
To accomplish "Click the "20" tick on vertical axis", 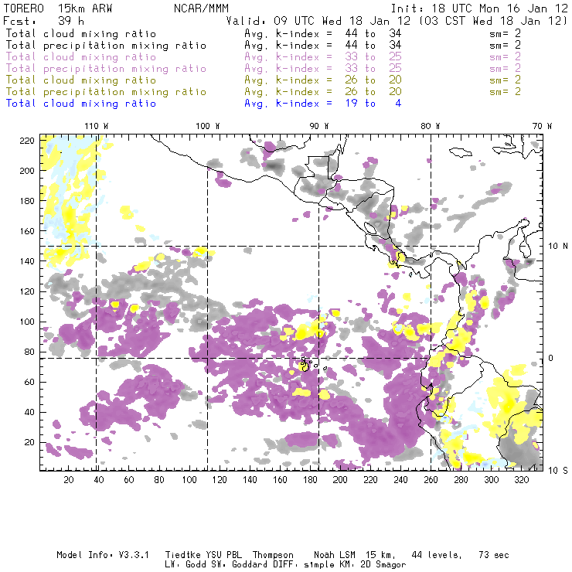I will [29, 442].
